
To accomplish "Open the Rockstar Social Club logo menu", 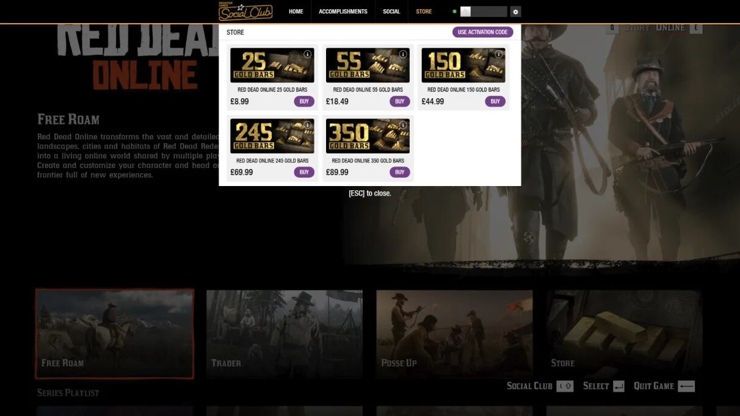I will 245,11.
